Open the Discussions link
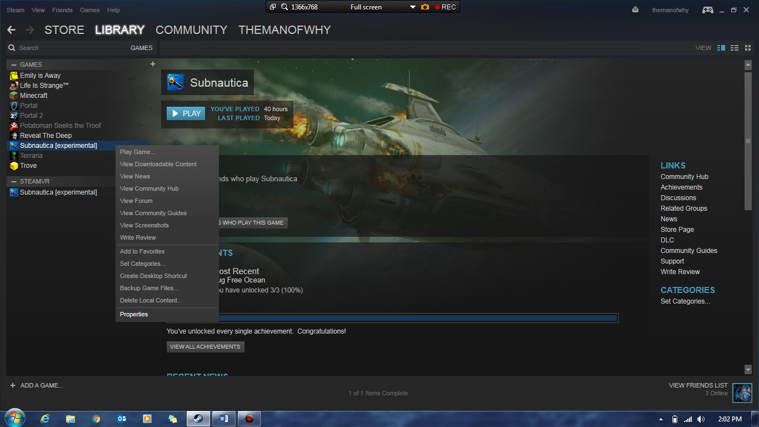The height and width of the screenshot is (427, 759). pos(678,198)
